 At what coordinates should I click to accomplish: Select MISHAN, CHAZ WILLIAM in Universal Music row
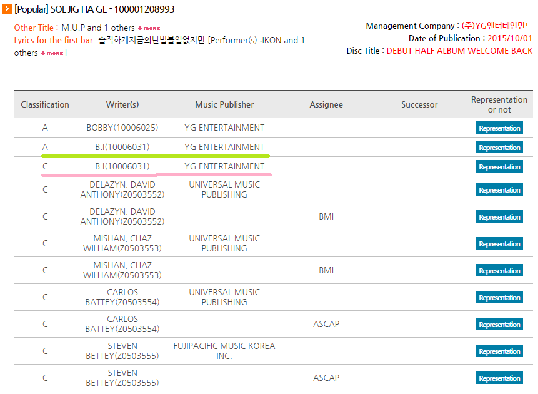122,243
